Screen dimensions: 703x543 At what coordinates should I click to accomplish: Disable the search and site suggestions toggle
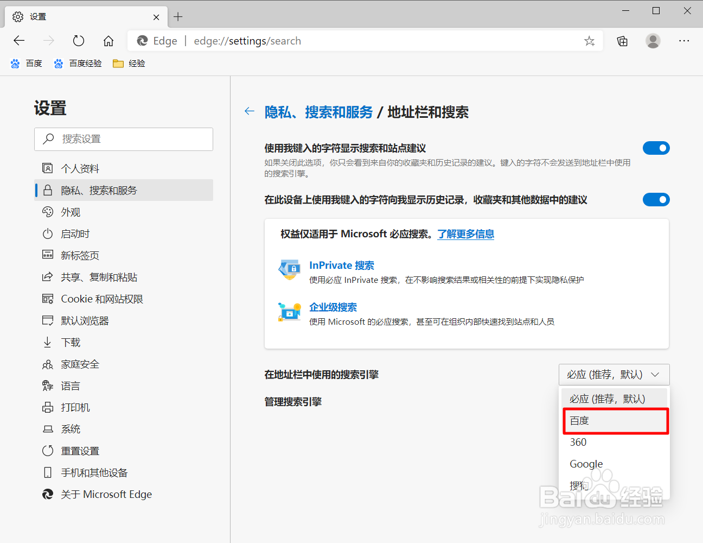click(656, 148)
